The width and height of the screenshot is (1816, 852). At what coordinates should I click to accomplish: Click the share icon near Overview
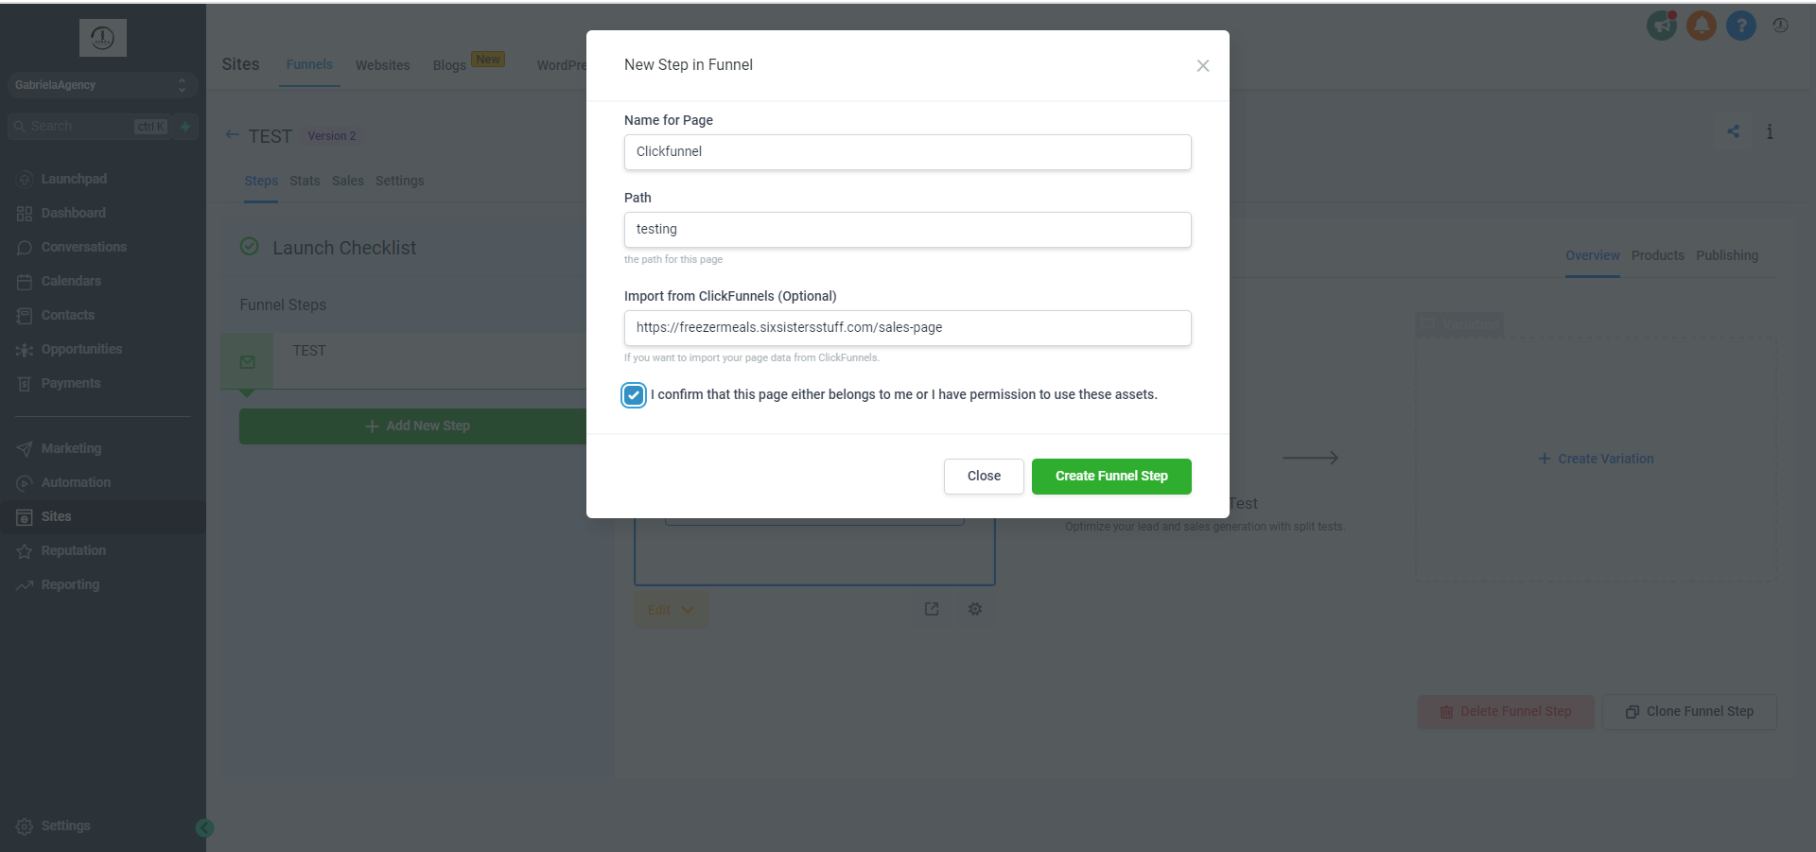pos(1734,131)
